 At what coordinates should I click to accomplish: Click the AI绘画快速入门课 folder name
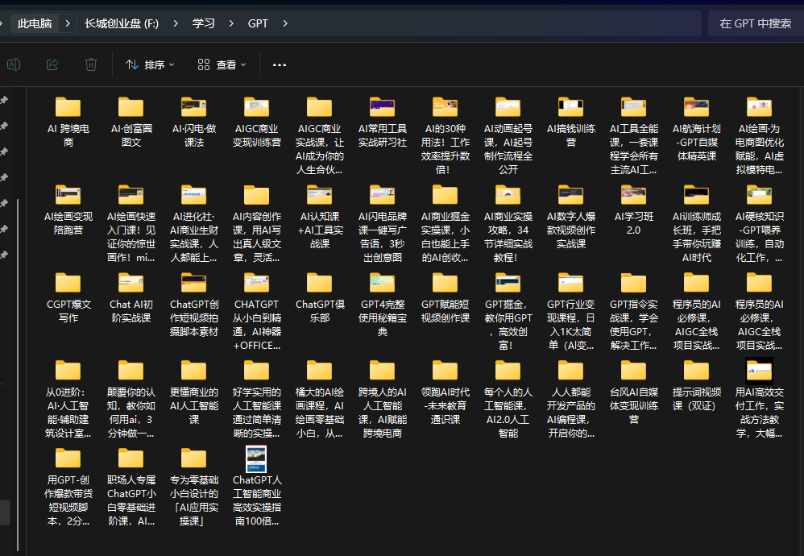point(131,237)
